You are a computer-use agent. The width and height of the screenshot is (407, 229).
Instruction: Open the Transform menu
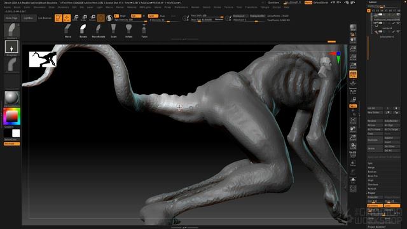click(251, 7)
